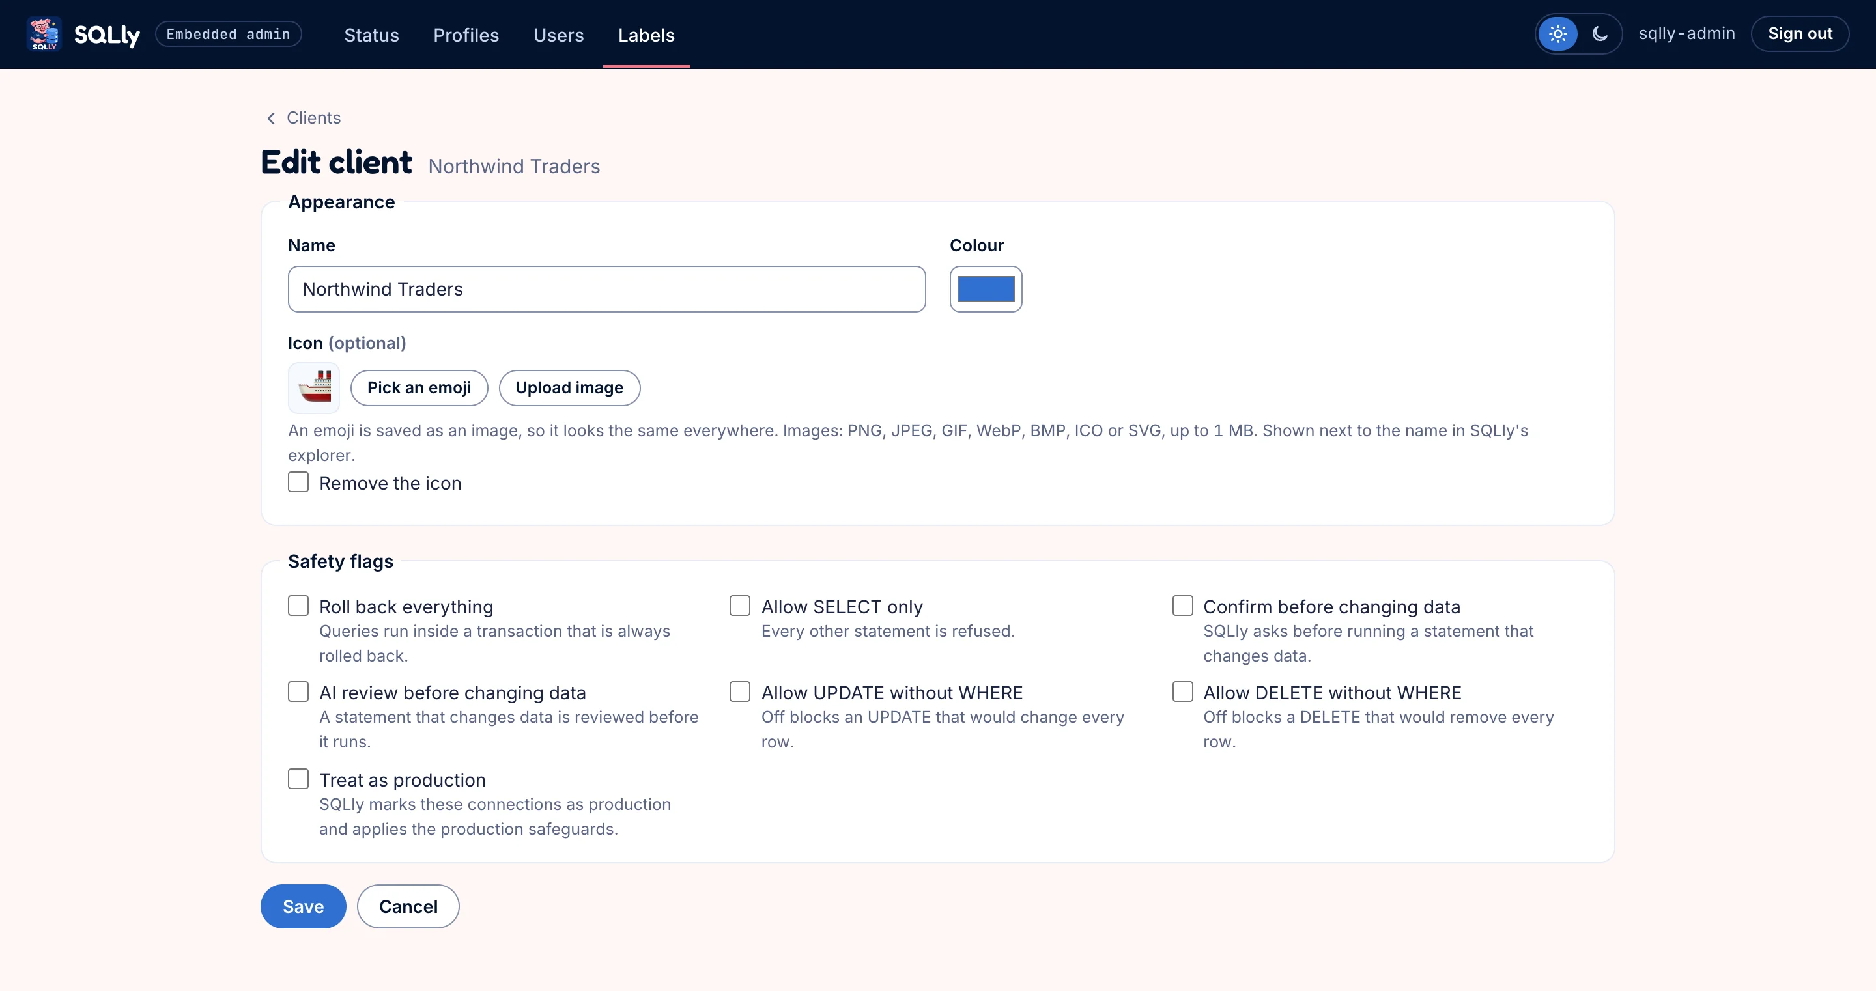The image size is (1876, 991).
Task: Check the Remove the icon box
Action: point(298,482)
